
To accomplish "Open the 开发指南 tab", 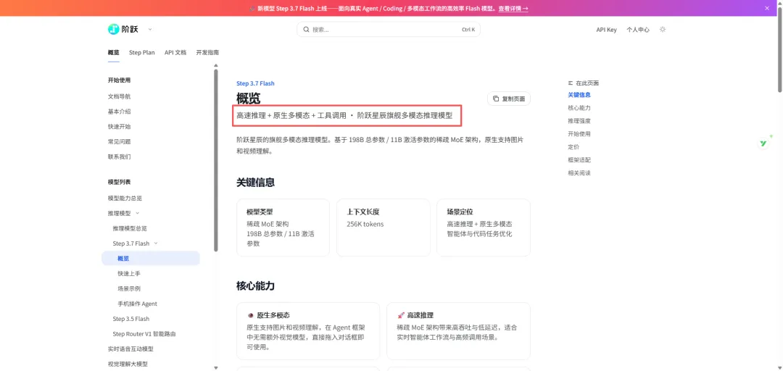I will coord(207,52).
